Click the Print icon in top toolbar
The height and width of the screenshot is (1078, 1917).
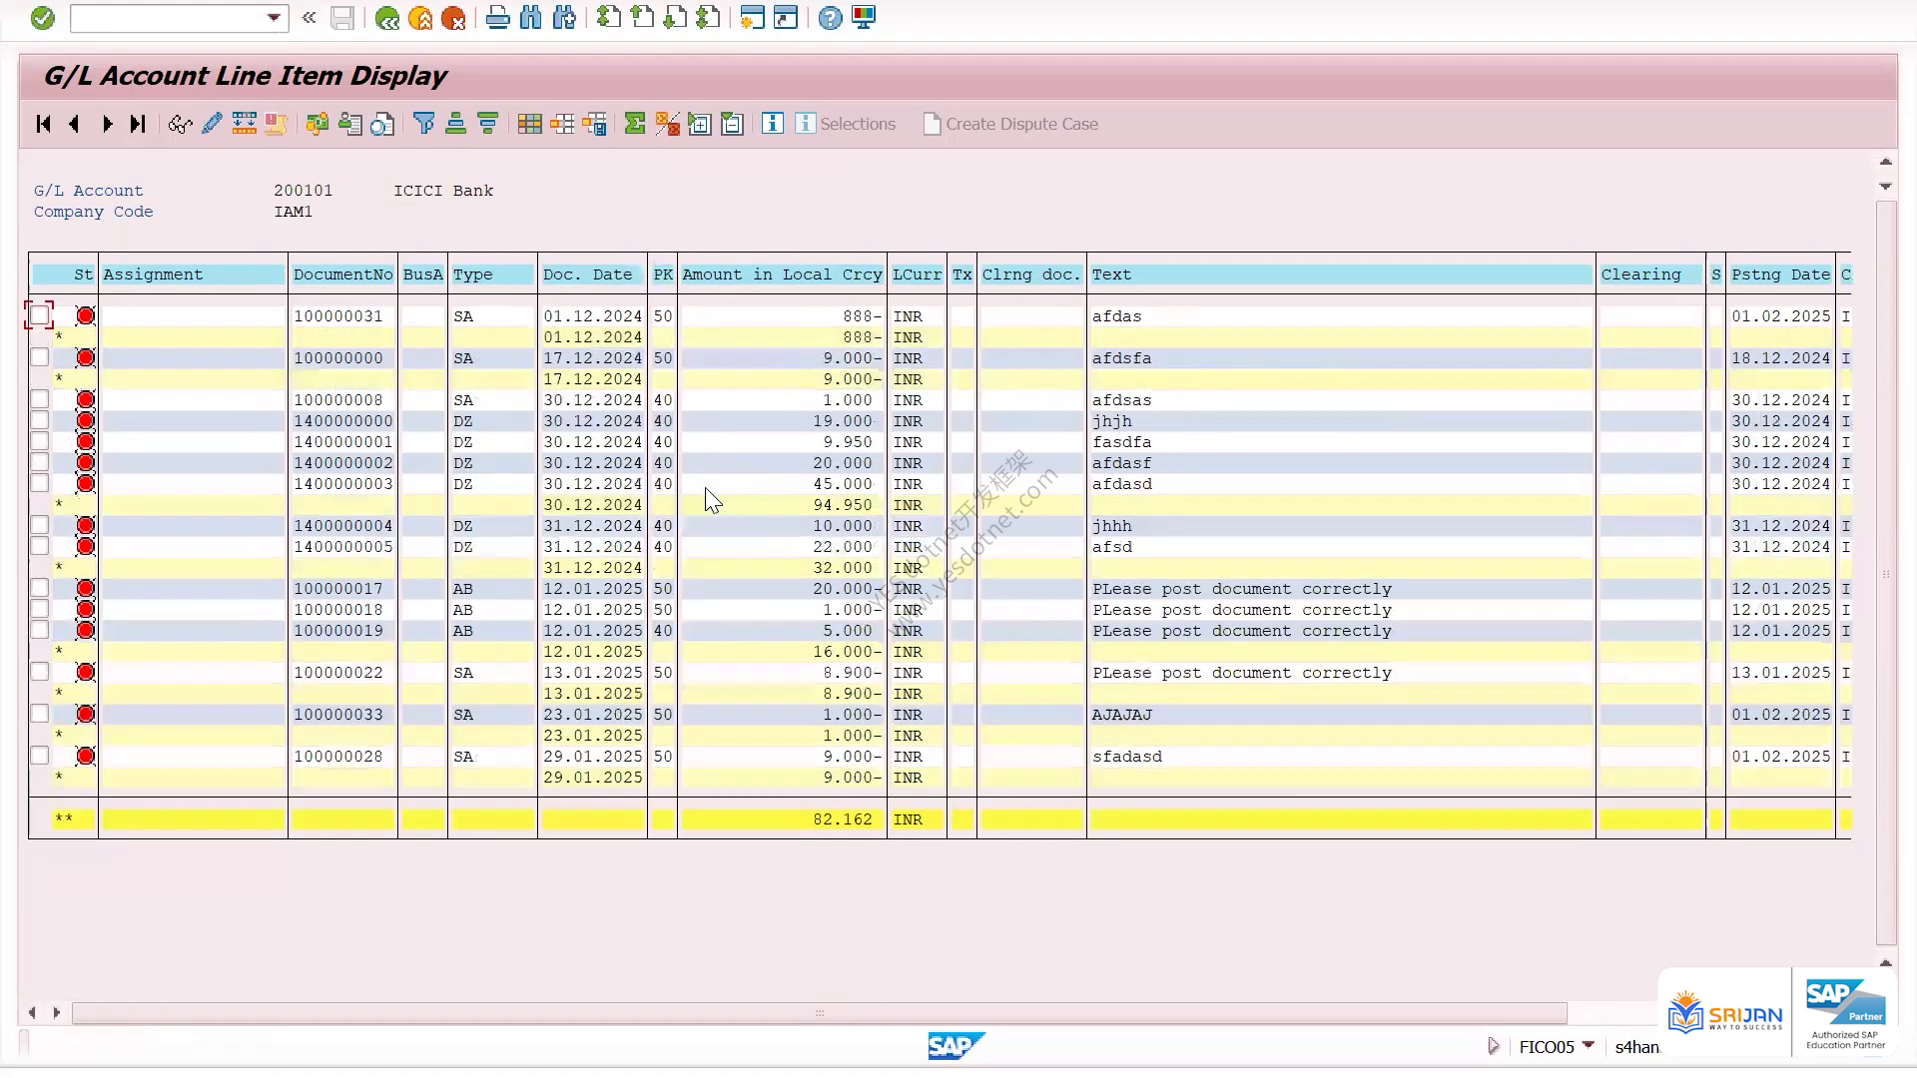tap(497, 18)
